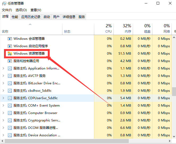
Task: Click the Windows 会话管理器 process icon
Action: coord(10,39)
